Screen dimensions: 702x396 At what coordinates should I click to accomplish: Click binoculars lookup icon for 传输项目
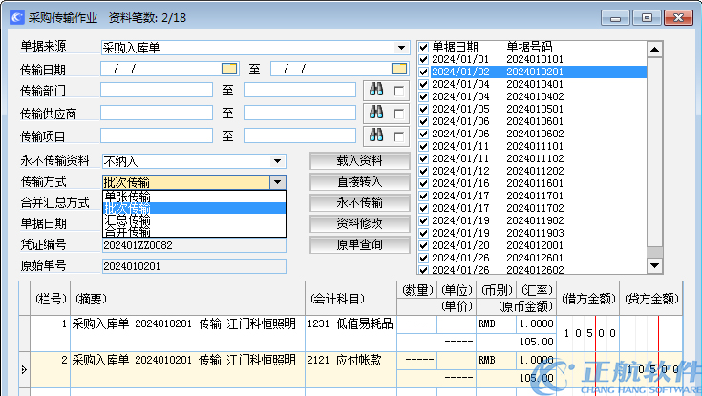[376, 135]
